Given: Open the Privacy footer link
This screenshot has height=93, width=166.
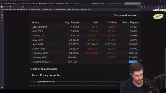Looking at the screenshot, I should tap(44, 75).
